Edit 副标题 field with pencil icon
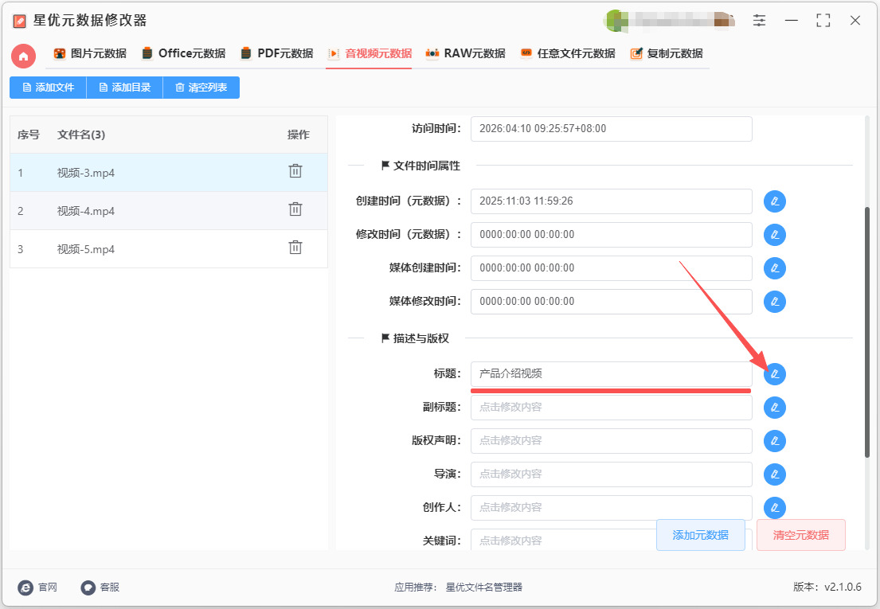 (x=775, y=408)
